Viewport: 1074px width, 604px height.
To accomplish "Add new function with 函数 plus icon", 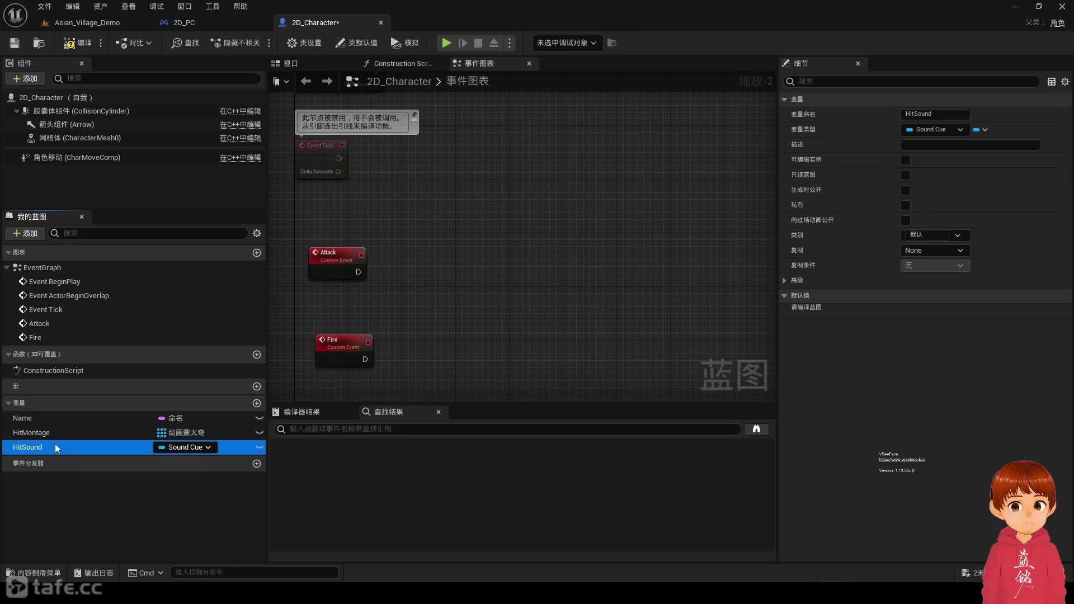I will [257, 355].
